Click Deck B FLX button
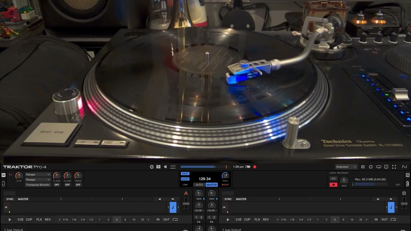The image size is (411, 231). pyautogui.click(x=257, y=219)
